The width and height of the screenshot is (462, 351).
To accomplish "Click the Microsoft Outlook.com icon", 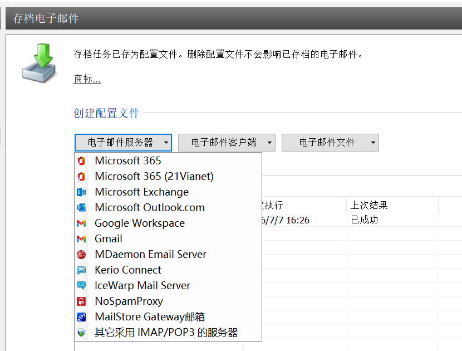I will [x=81, y=208].
